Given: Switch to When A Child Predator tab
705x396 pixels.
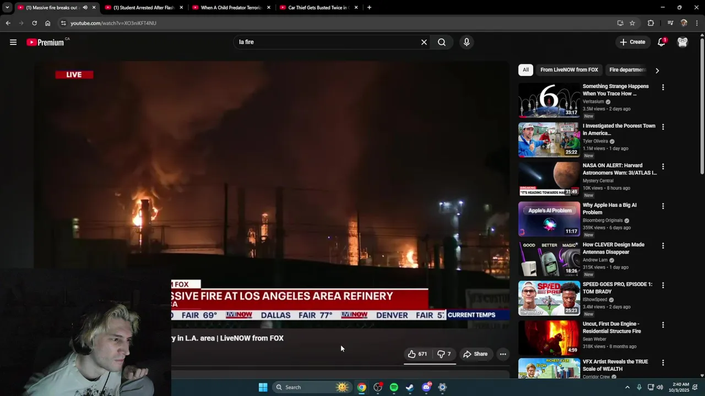Looking at the screenshot, I should (x=231, y=8).
